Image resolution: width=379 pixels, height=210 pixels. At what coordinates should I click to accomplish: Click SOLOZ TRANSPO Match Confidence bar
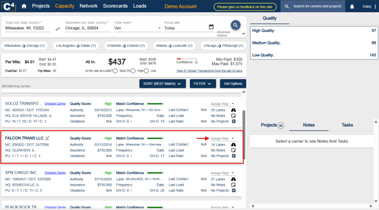[x=155, y=104]
